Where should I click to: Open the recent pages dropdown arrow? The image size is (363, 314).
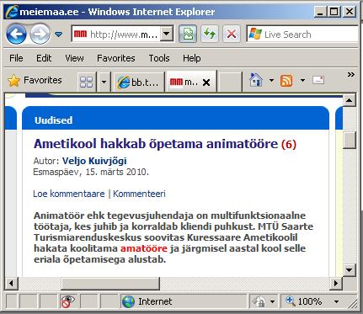(58, 35)
